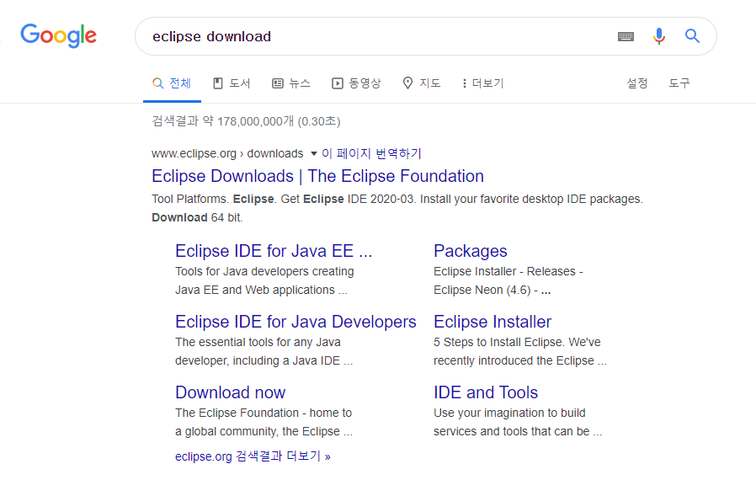
Task: Click the snippet 'The essential tools for any Java'
Action: (258, 342)
